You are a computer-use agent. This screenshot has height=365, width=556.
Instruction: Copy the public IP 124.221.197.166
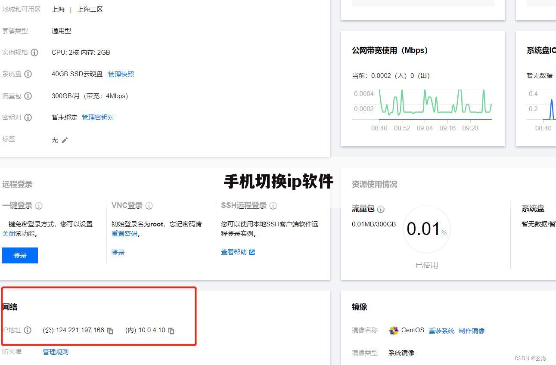pos(110,331)
